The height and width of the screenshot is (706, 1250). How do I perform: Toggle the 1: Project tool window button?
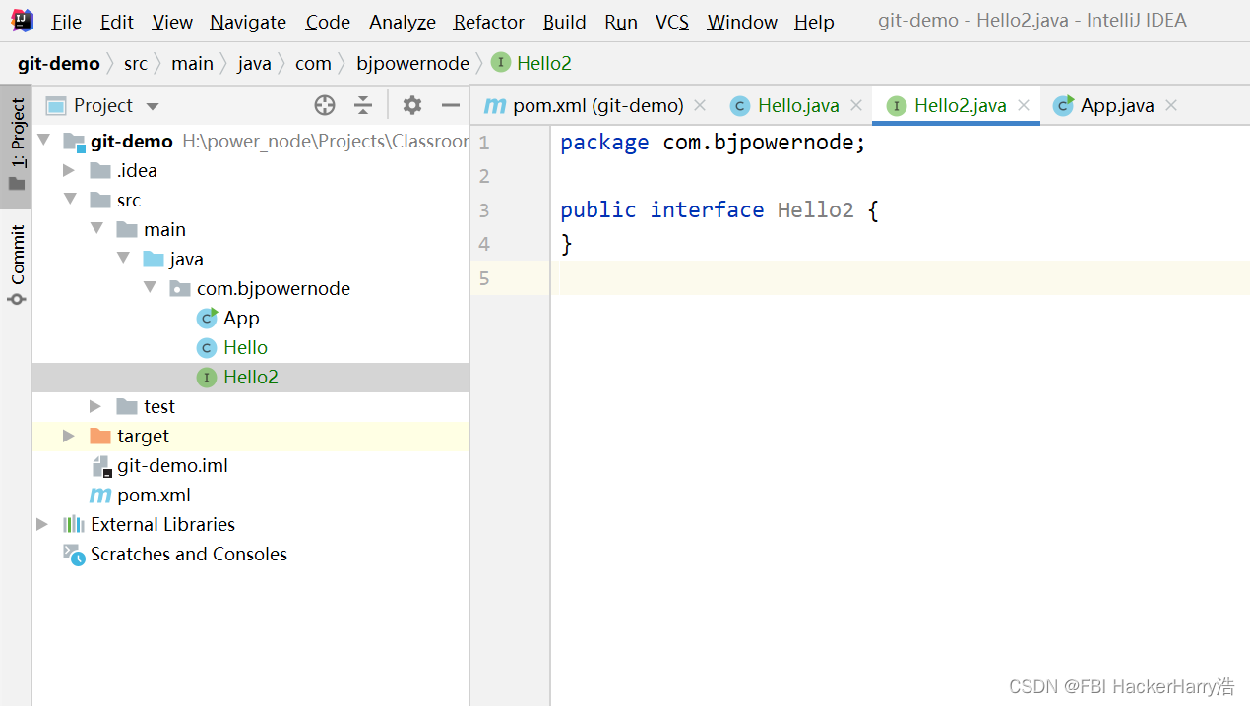(17, 147)
